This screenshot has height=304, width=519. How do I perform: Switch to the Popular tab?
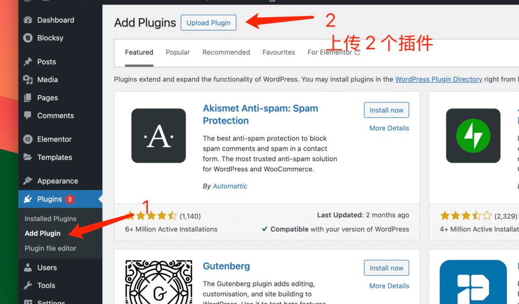[x=178, y=52]
